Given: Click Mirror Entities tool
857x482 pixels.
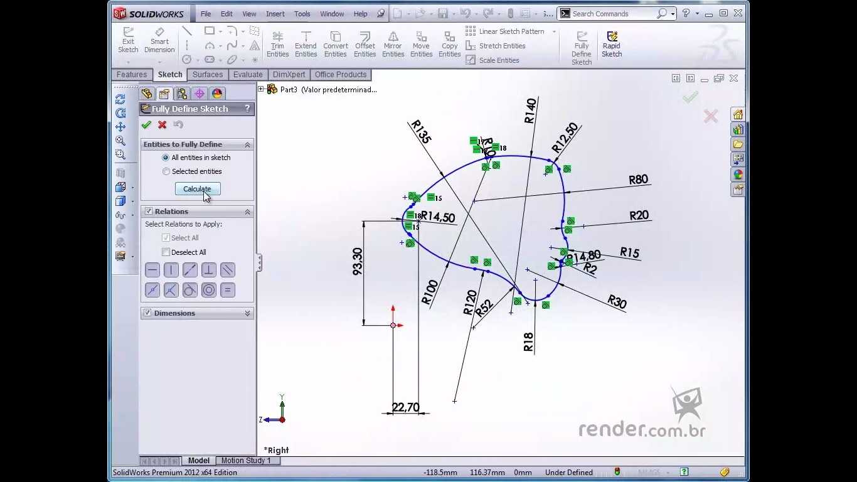Looking at the screenshot, I should pyautogui.click(x=393, y=45).
